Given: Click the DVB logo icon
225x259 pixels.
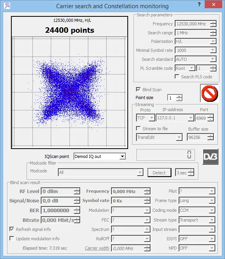Looking at the screenshot, I should tap(211, 156).
